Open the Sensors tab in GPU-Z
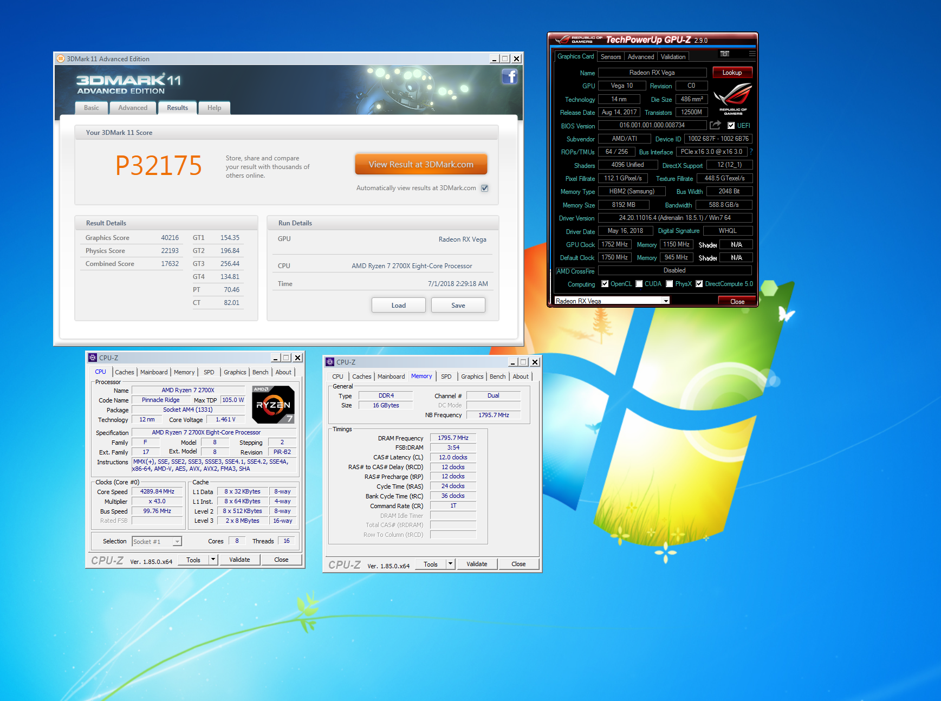 tap(611, 57)
